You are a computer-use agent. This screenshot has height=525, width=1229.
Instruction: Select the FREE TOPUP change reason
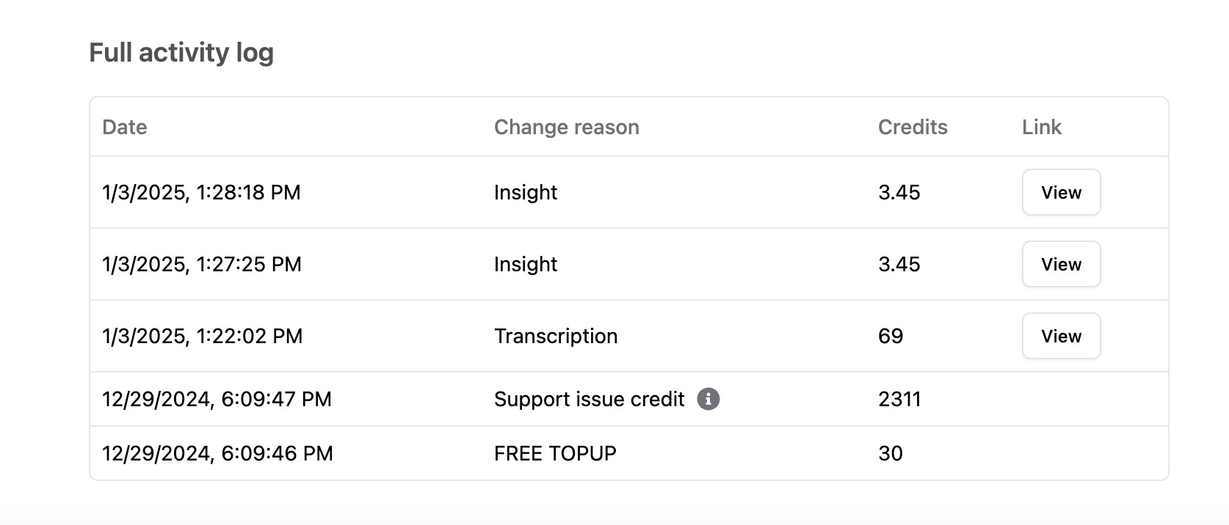[x=555, y=453]
